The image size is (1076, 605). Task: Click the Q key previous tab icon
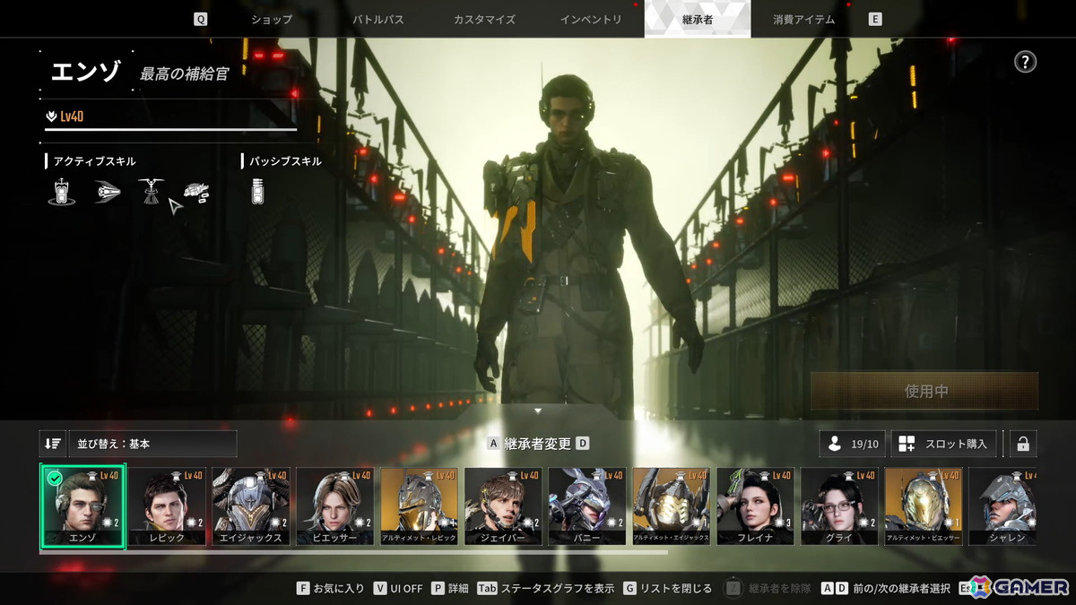click(200, 19)
